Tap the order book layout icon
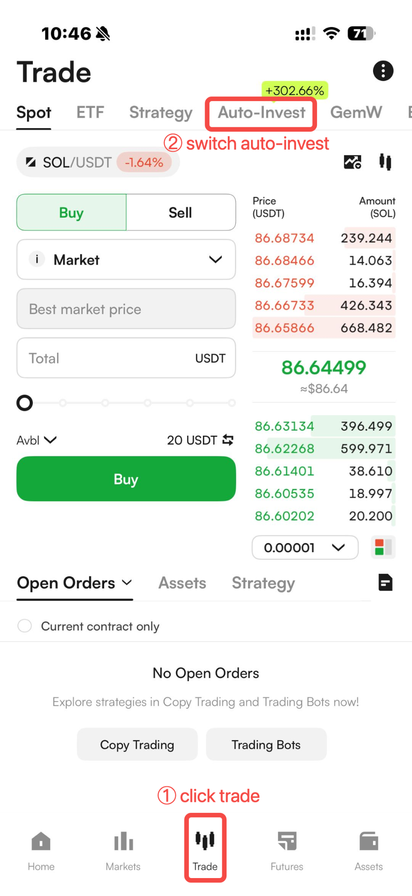Screen dimensions: 412x896 tap(383, 547)
